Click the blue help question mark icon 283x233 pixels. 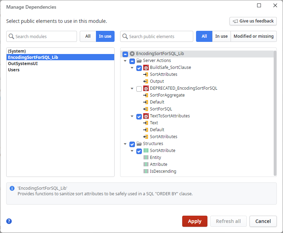(x=9, y=221)
